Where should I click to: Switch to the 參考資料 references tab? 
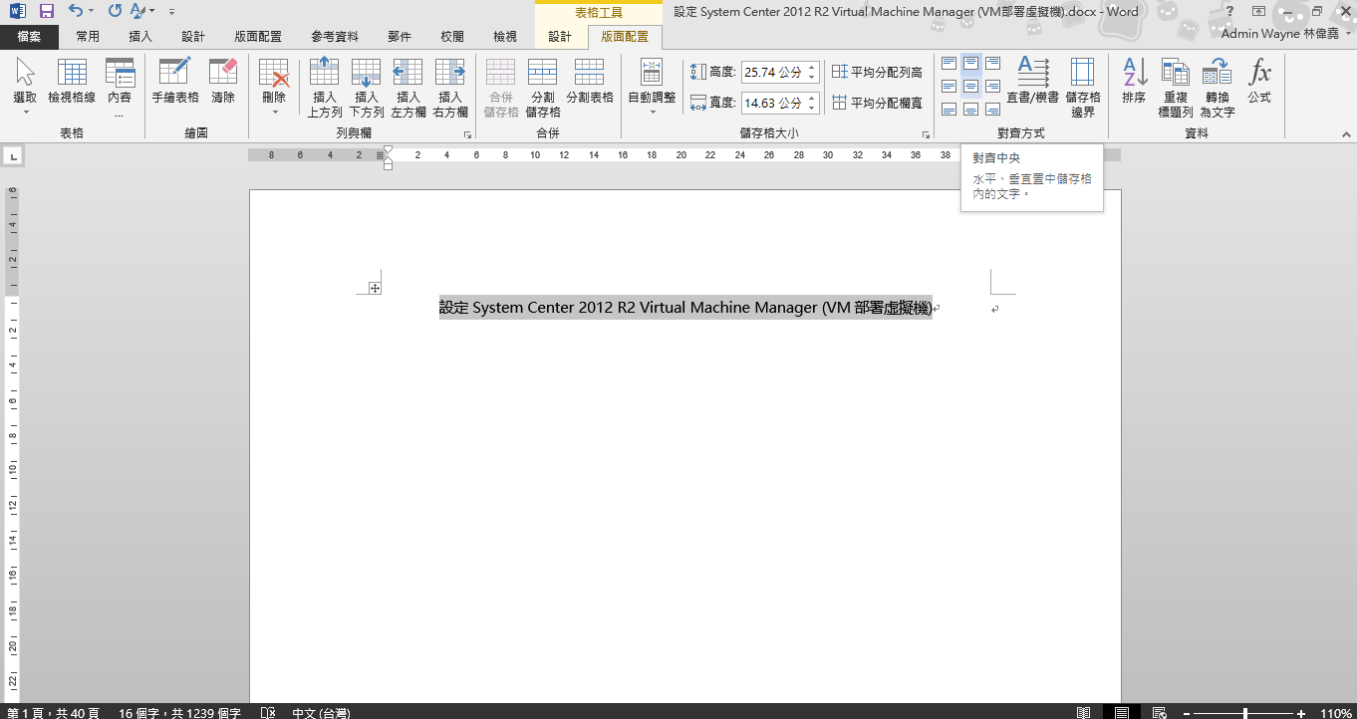pyautogui.click(x=335, y=37)
